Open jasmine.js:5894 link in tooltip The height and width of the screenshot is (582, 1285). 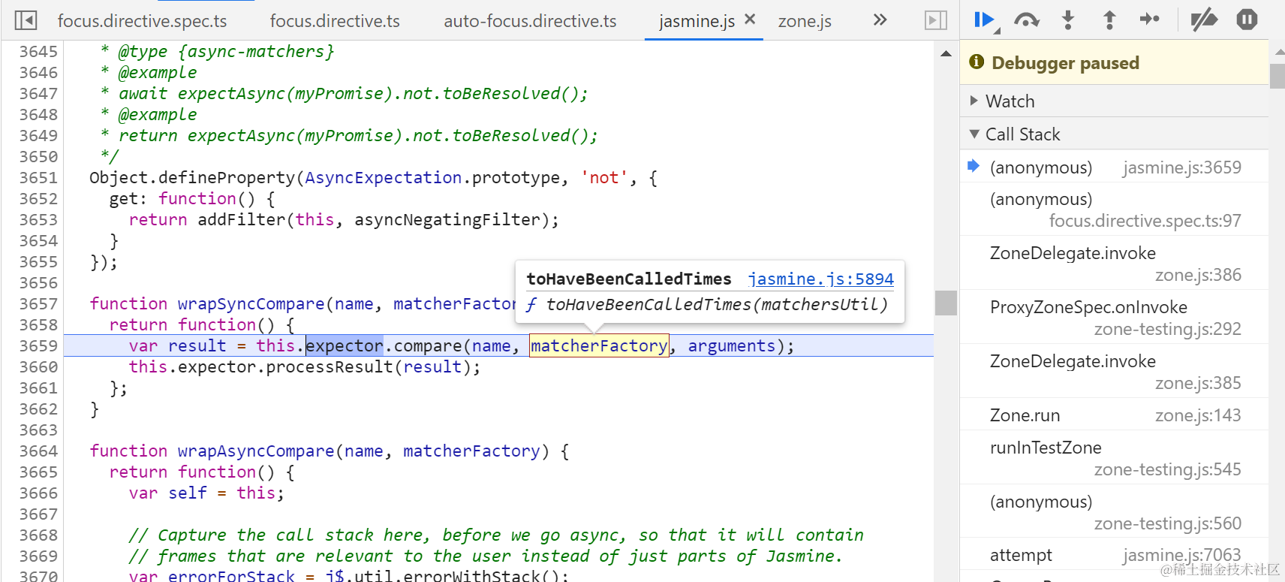coord(820,279)
